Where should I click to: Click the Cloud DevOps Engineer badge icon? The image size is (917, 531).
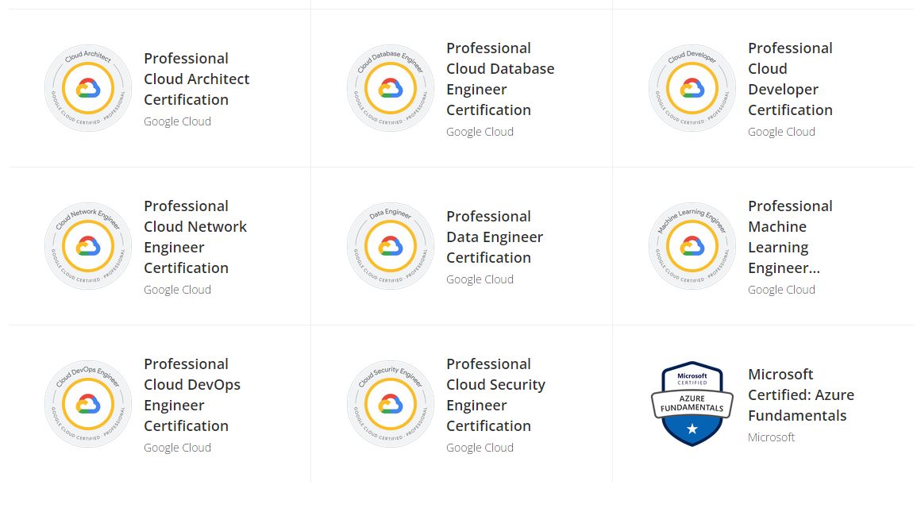tap(88, 403)
